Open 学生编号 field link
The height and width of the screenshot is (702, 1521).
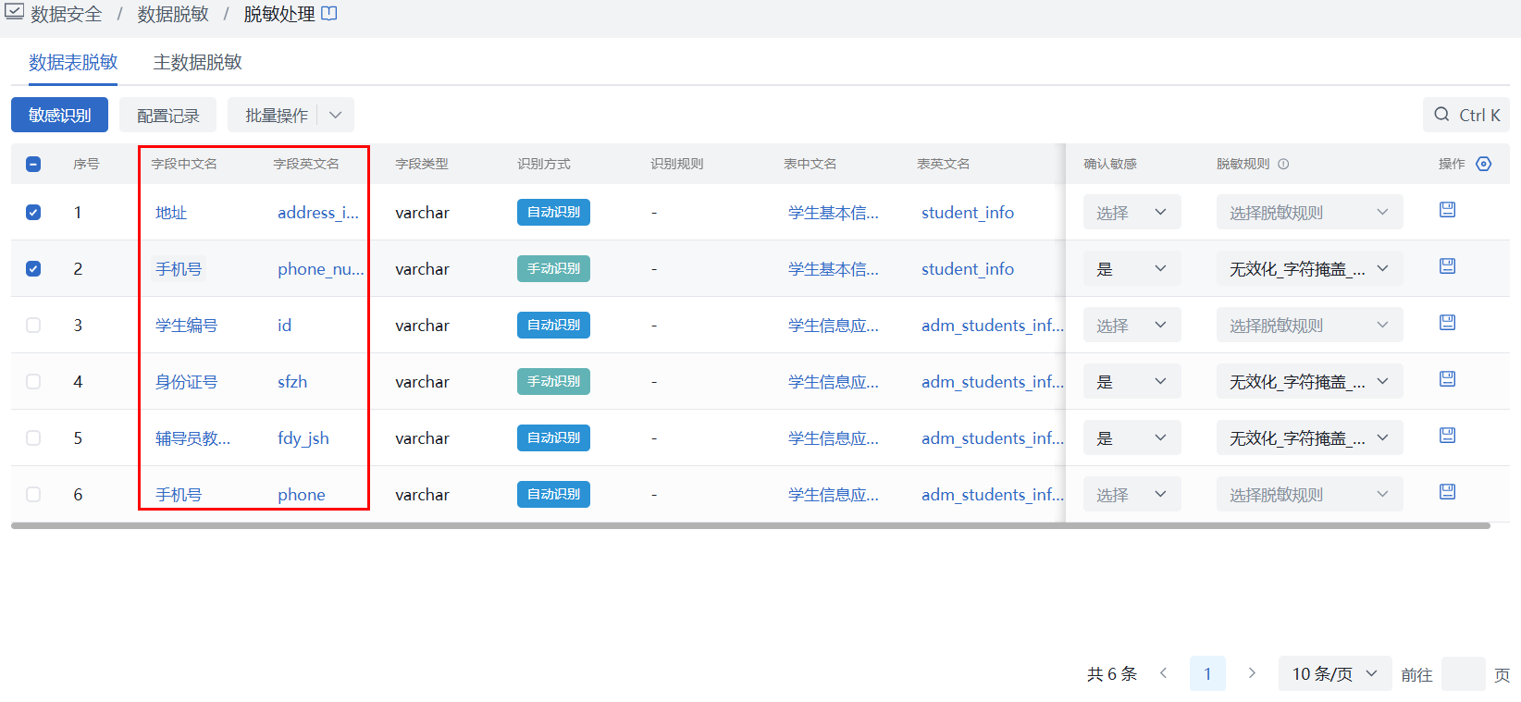tap(186, 326)
